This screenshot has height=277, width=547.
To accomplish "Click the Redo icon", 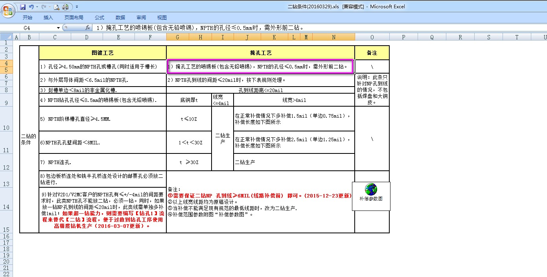I will coord(44,7).
